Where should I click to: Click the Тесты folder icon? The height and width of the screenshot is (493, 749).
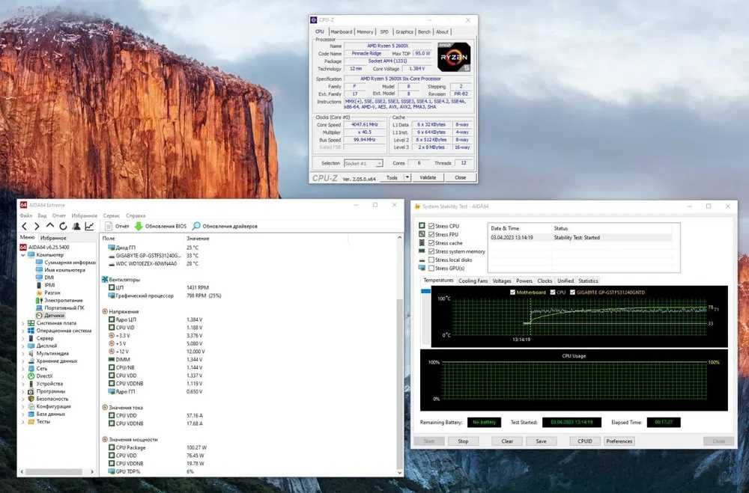[x=31, y=422]
